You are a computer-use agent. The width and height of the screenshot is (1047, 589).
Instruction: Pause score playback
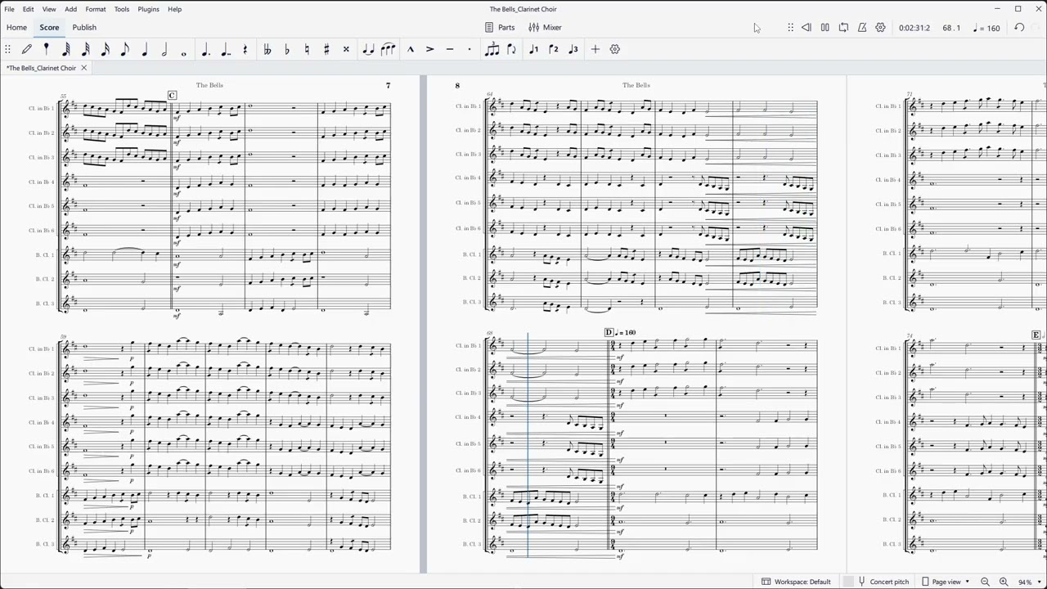pos(825,28)
